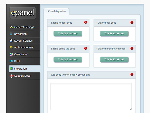Toggle the Enable body code switch

click(x=114, y=34)
